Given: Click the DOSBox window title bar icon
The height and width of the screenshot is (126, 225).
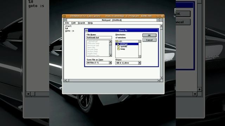Looking at the screenshot, I should (x=64, y=16).
